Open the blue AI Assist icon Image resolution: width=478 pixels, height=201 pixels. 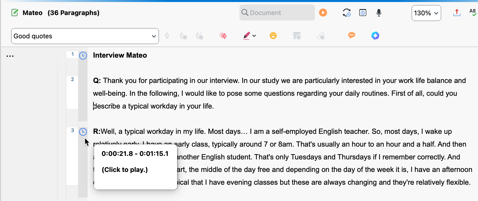[375, 36]
